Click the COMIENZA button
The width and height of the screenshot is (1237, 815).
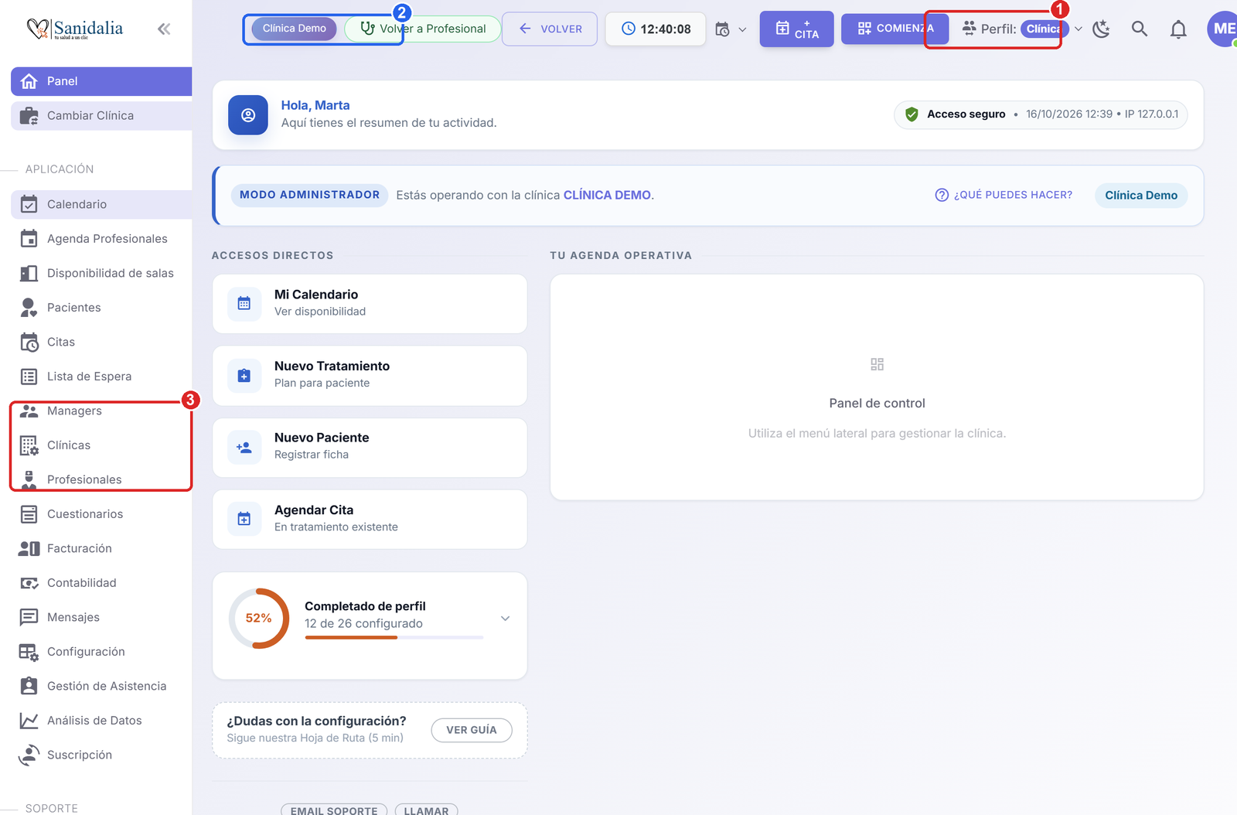895,29
